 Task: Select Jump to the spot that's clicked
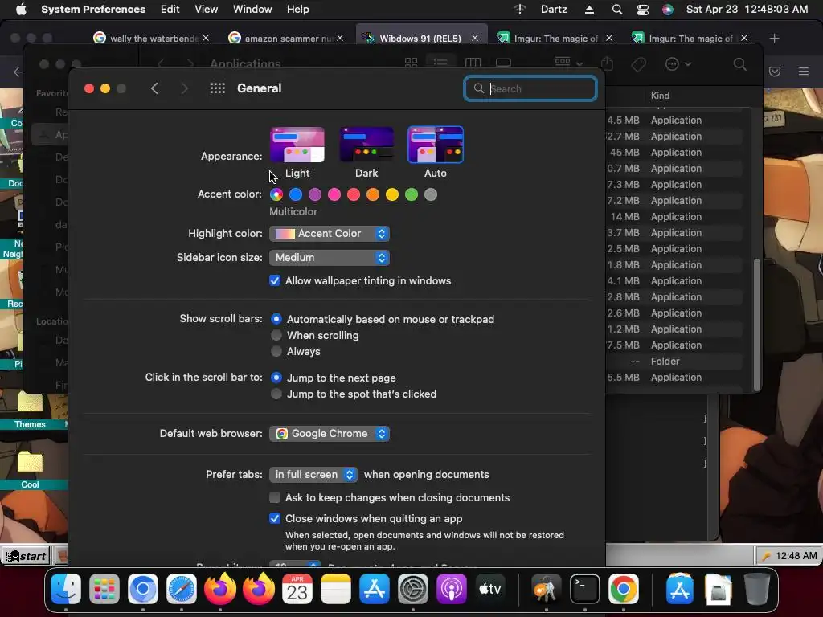(276, 394)
